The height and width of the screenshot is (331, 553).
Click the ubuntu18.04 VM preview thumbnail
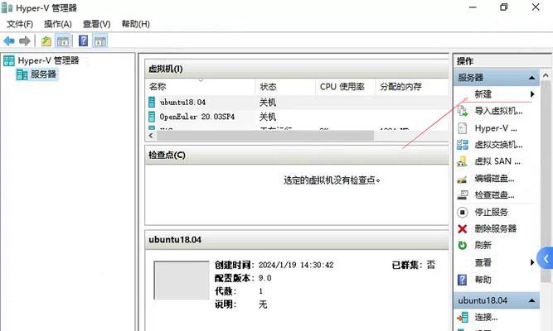pos(182,281)
